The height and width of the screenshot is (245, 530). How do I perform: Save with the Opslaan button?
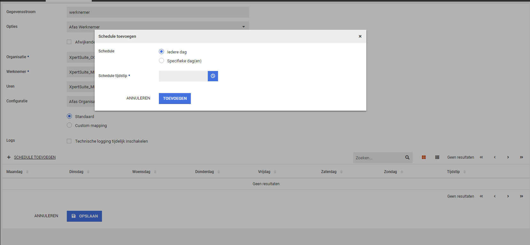pos(84,216)
